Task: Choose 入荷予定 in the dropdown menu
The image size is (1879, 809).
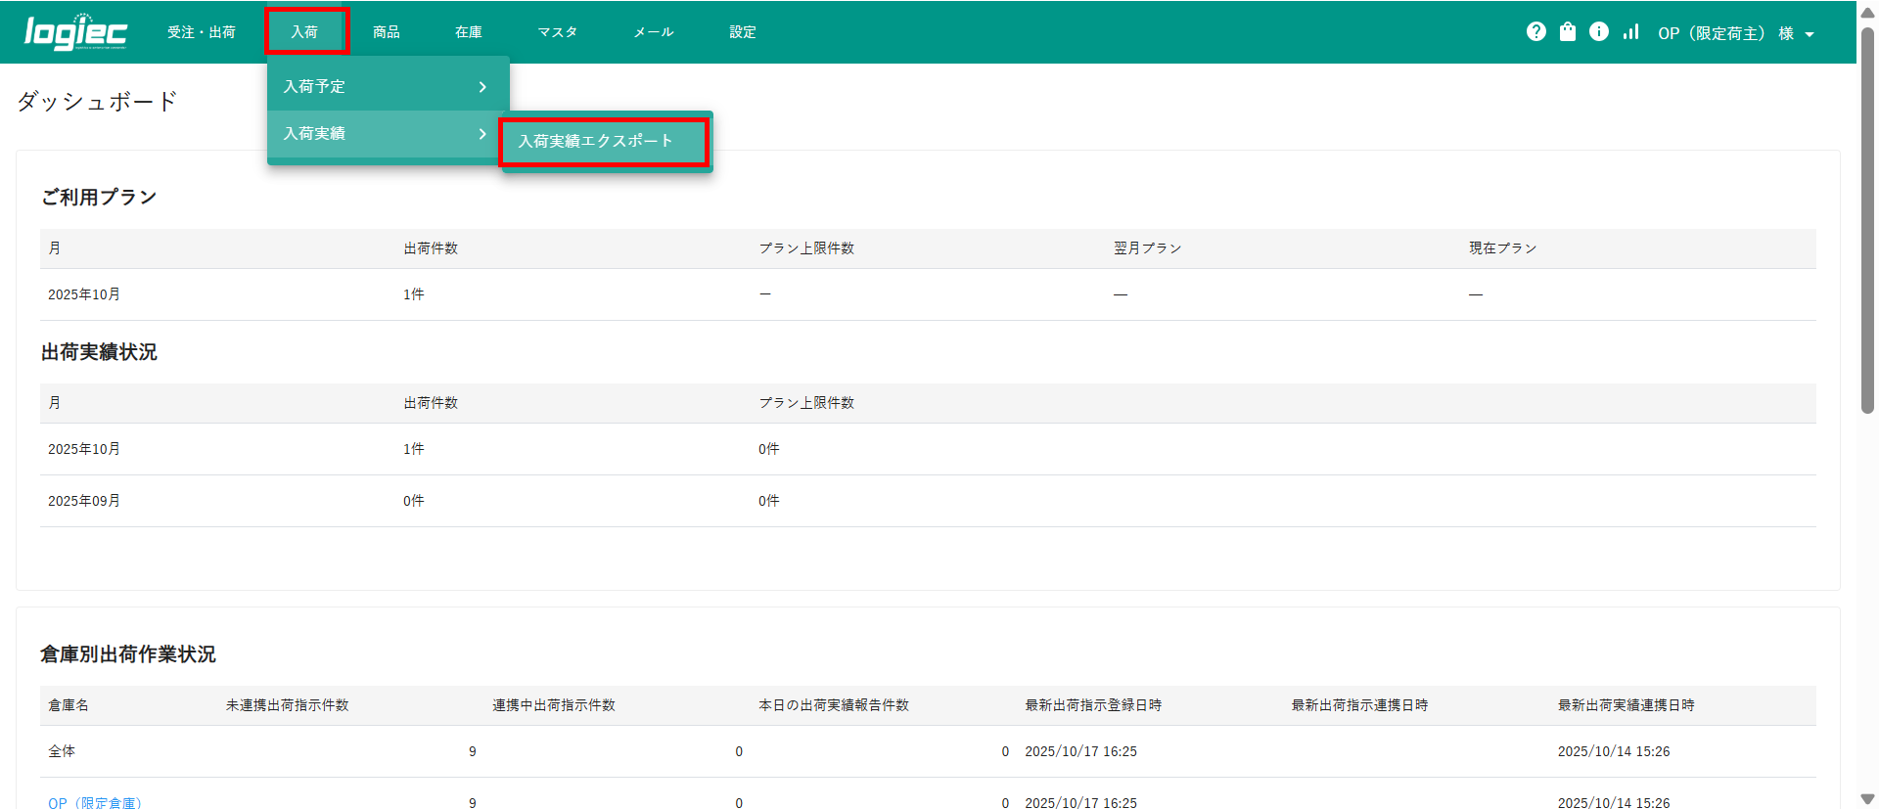Action: [x=314, y=87]
